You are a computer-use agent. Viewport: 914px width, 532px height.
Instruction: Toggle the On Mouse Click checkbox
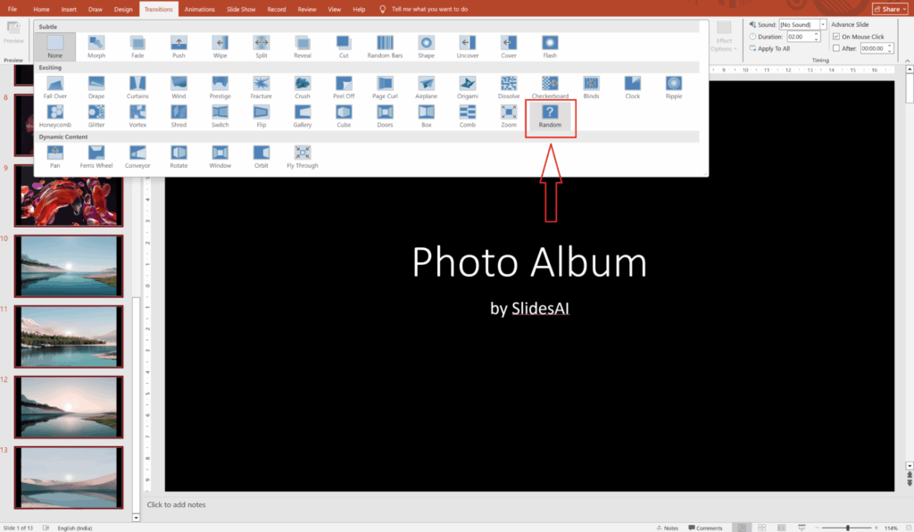835,37
